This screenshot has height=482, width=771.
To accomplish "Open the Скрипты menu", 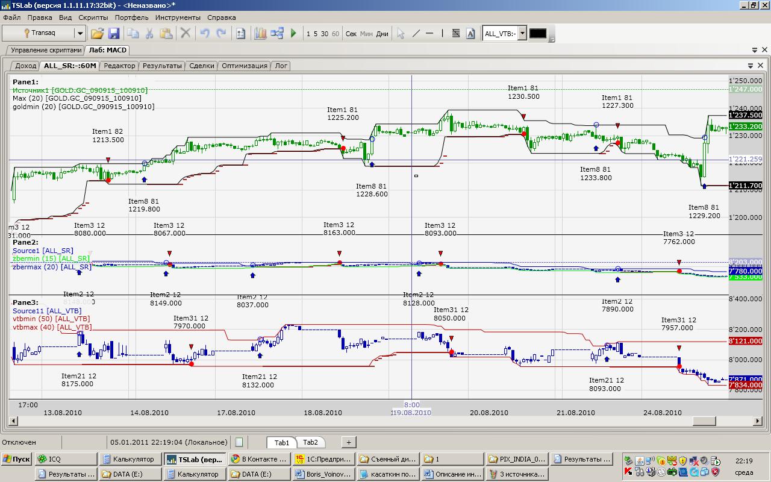I will click(x=93, y=17).
